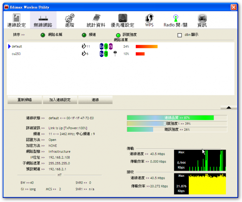Open the WPS icon
The width and height of the screenshot is (242, 202).
[149, 18]
